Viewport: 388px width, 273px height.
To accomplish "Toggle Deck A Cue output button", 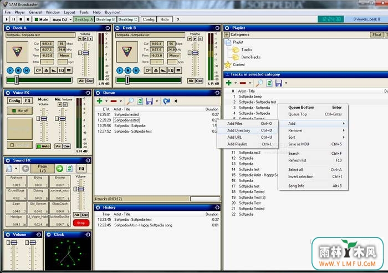I will (89, 81).
